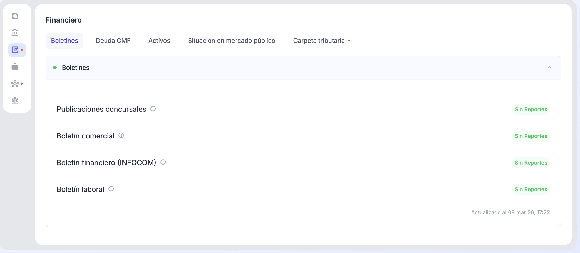Open the Activos tab

point(159,41)
